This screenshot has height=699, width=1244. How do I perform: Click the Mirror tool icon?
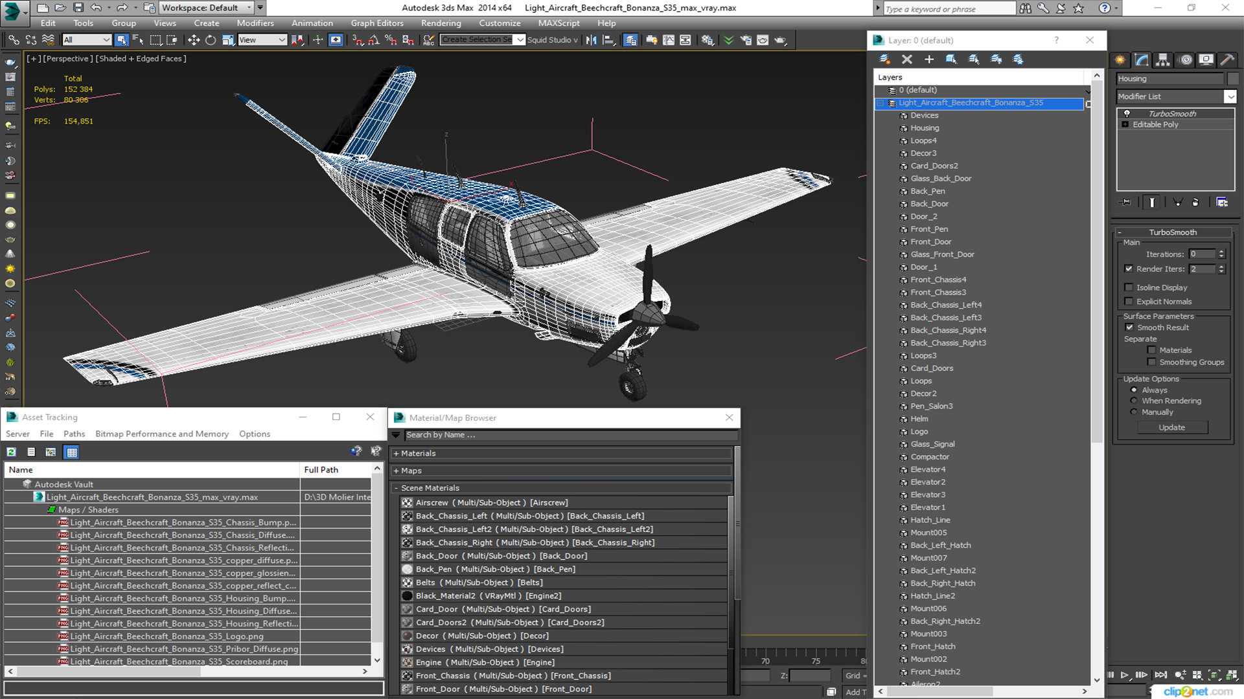(x=591, y=40)
